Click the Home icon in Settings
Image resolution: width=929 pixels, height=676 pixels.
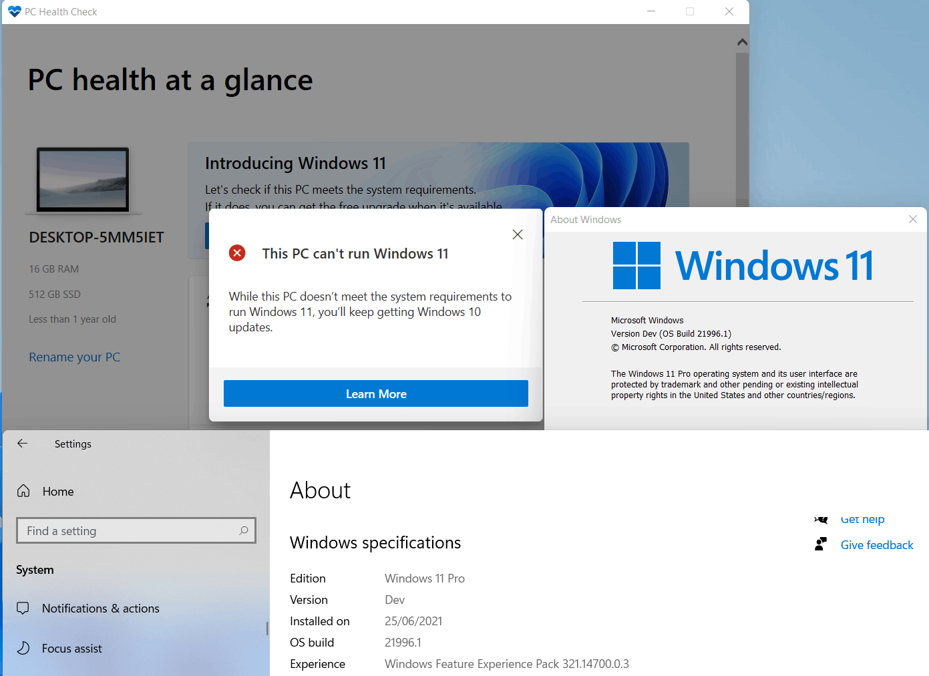click(23, 491)
